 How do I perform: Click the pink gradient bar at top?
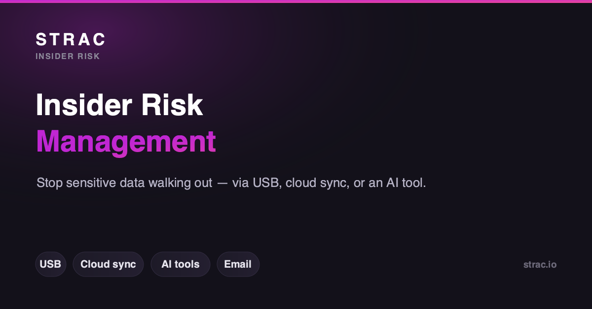click(296, 1)
